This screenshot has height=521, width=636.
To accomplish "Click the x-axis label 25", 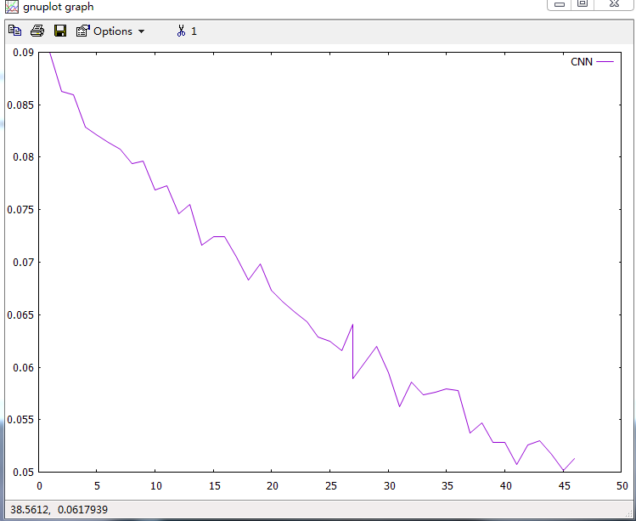I will coord(331,485).
